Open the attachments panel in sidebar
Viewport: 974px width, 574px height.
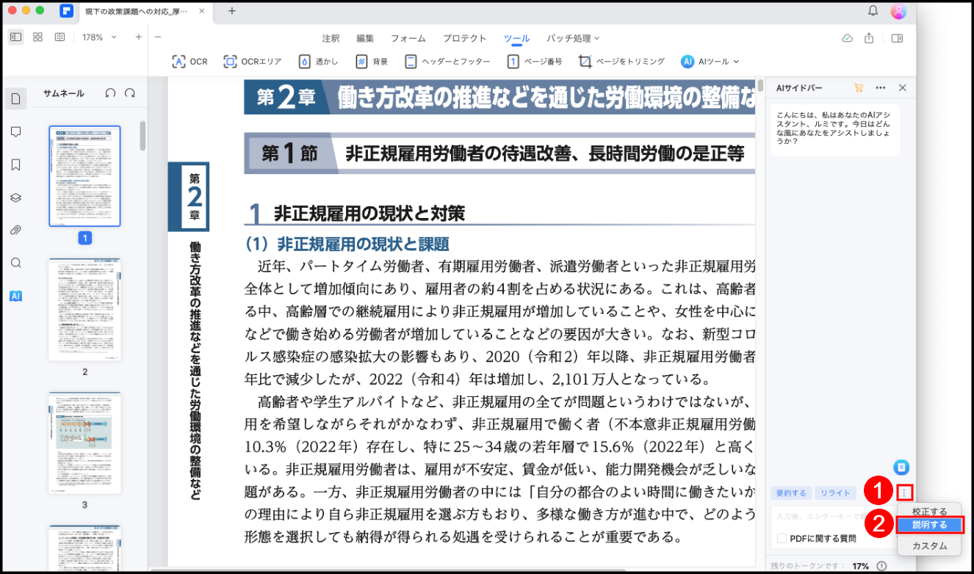point(15,230)
